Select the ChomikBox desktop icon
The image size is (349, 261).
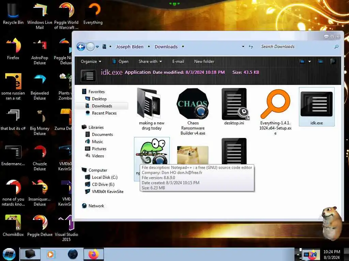click(x=13, y=226)
